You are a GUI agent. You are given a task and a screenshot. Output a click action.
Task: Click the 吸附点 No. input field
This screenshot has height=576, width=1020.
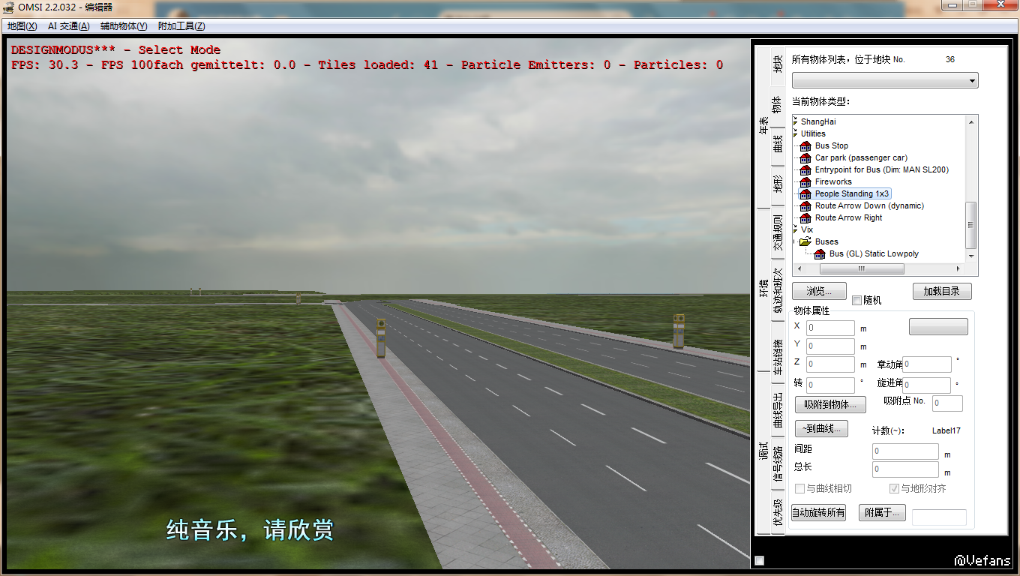point(947,403)
